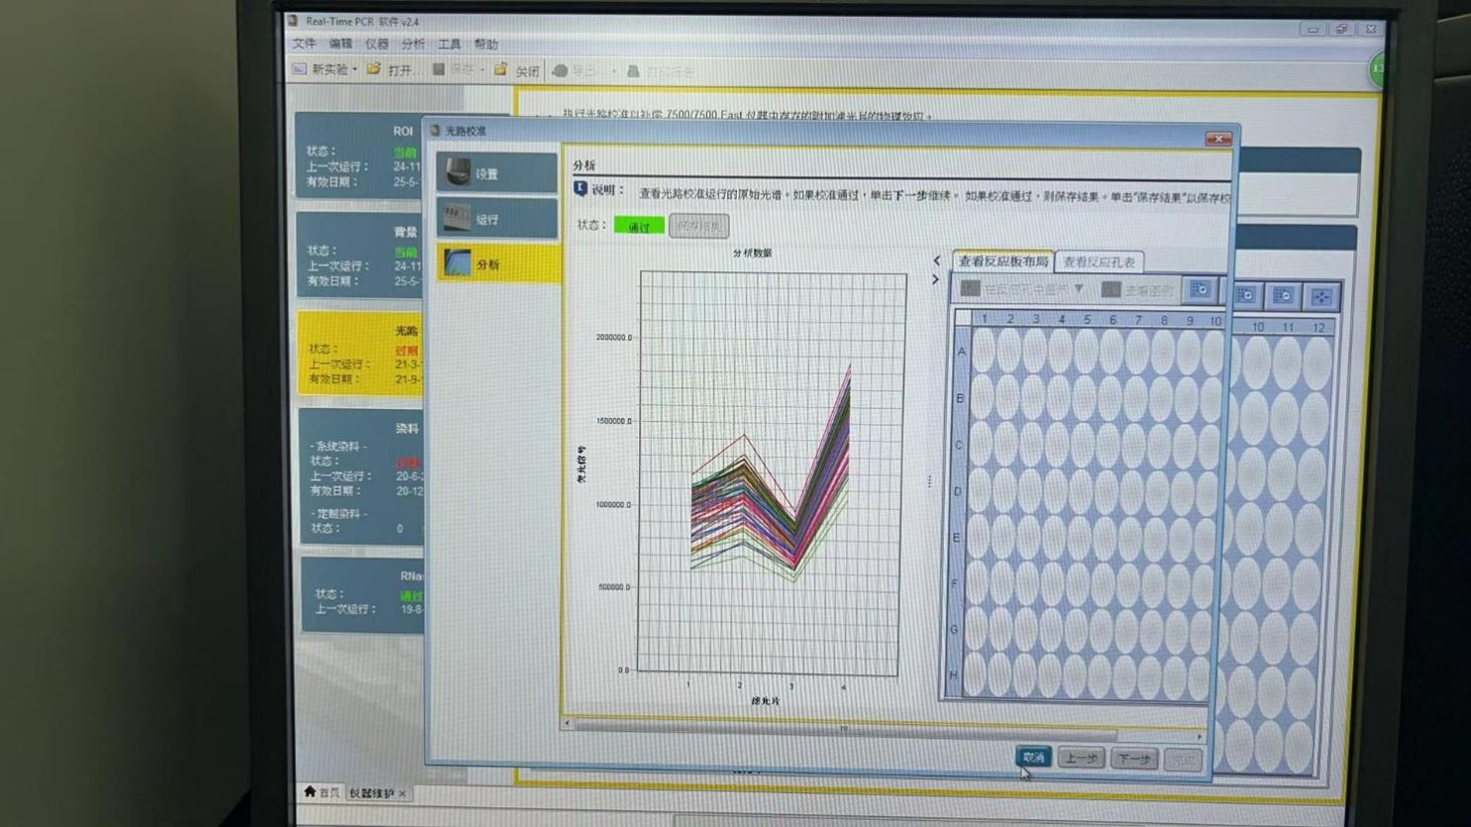Click the plate zoom-out icon in the window behind the dialog
Screen dimensions: 1471x827
1283,295
